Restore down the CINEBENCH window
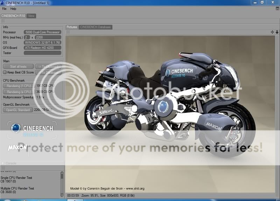280x201 pixels. click(x=262, y=2)
